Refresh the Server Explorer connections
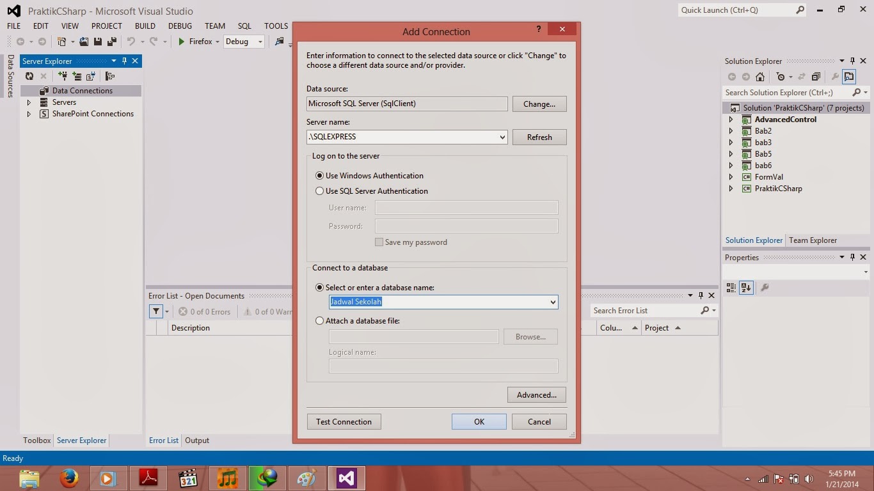The height and width of the screenshot is (491, 874). tap(29, 75)
